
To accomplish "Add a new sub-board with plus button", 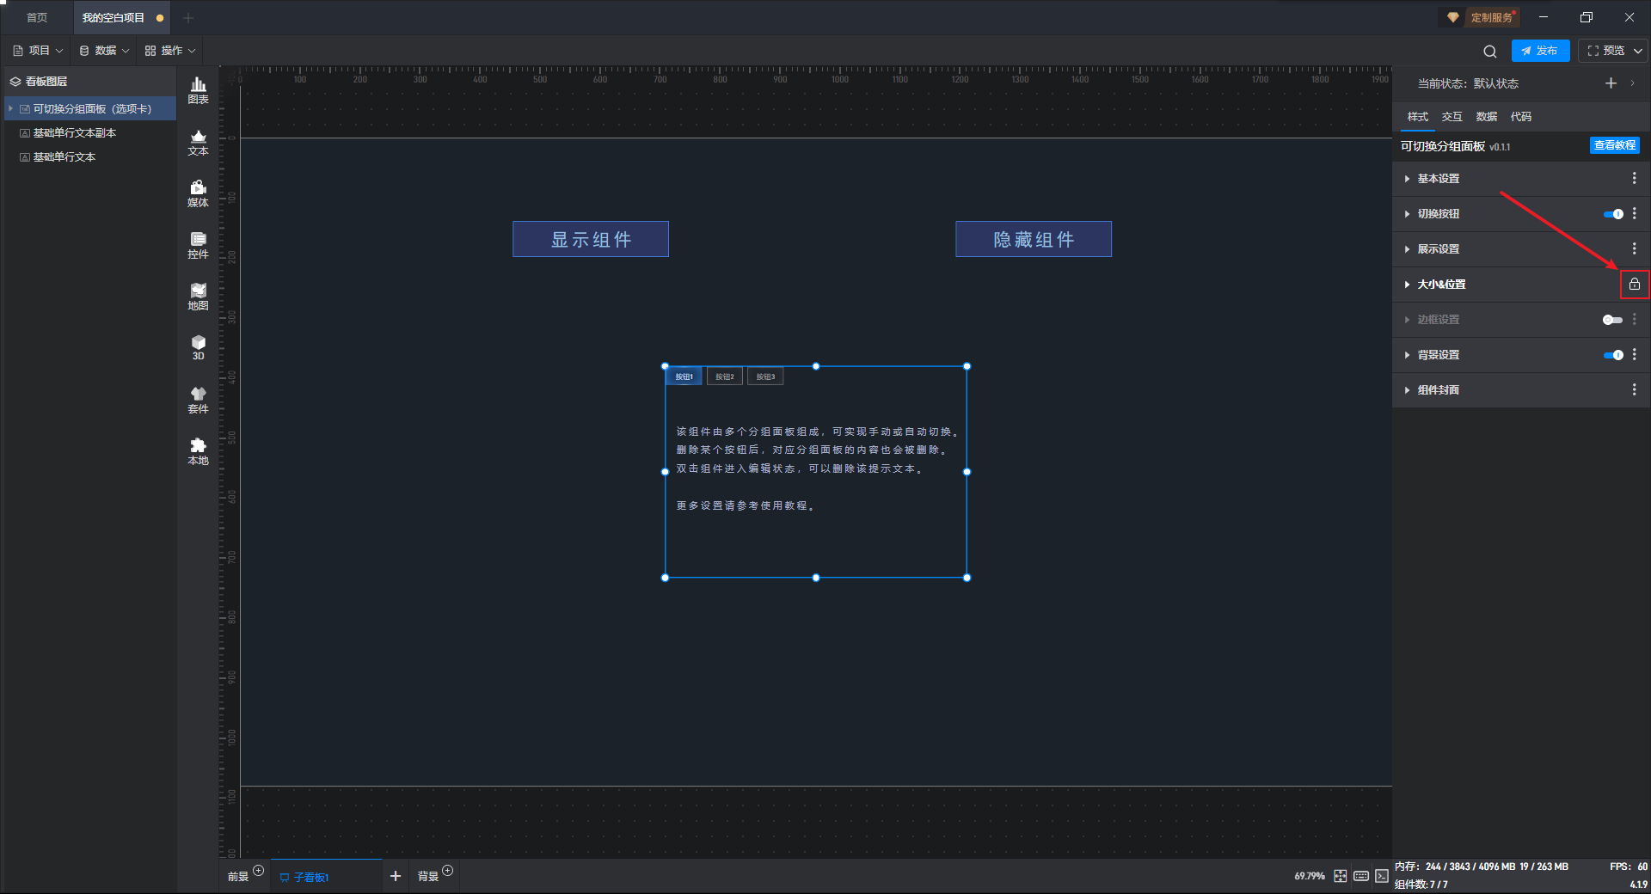I will coord(396,876).
